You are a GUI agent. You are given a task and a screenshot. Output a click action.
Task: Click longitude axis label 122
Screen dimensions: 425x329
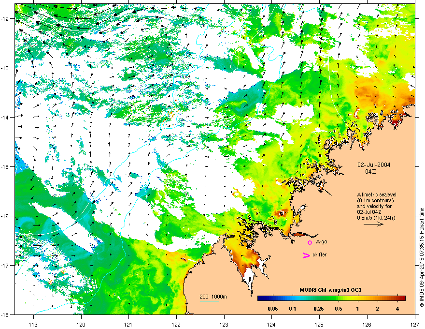[x=176, y=324]
